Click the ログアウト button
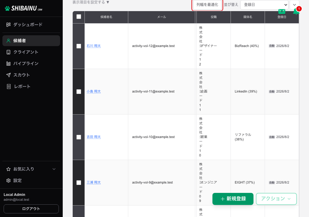This screenshot has width=309, height=217. click(x=31, y=209)
